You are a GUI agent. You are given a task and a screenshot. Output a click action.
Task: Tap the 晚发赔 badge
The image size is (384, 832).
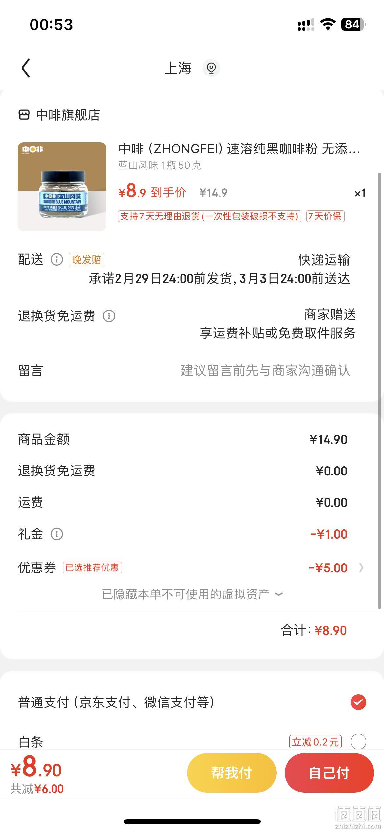pos(86,260)
